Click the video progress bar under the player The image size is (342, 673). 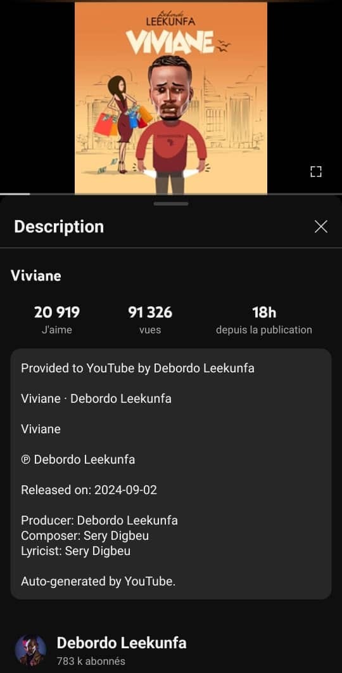tap(171, 195)
